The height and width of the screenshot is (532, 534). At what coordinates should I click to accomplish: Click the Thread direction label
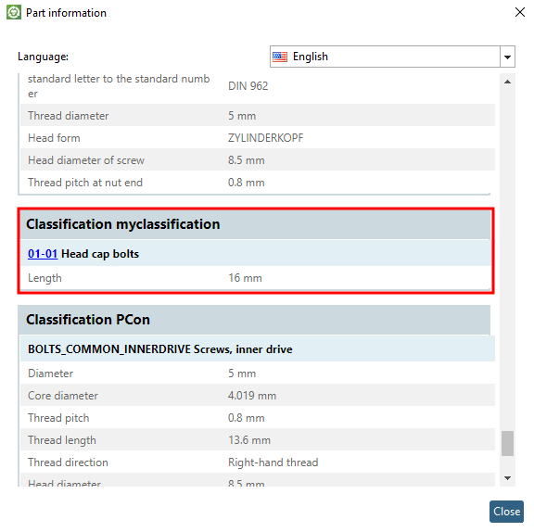(x=68, y=462)
